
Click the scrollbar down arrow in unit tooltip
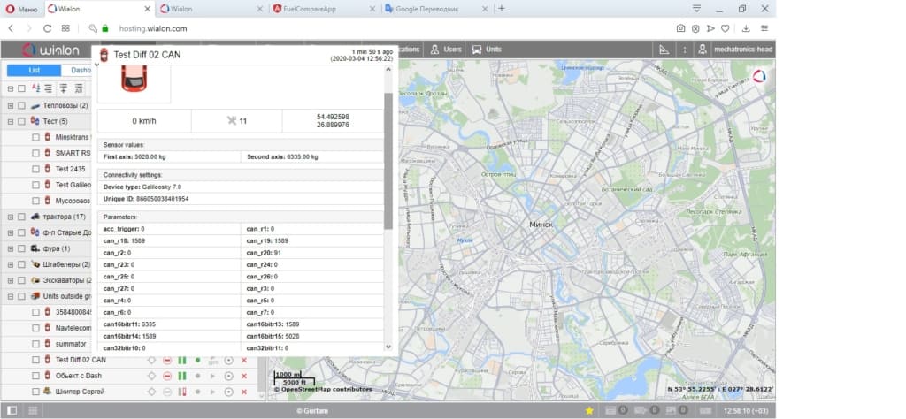(x=388, y=347)
